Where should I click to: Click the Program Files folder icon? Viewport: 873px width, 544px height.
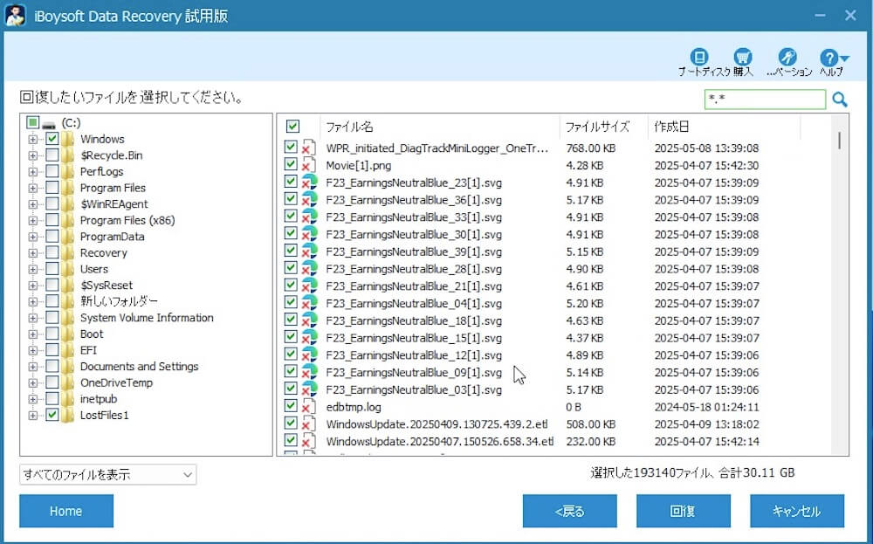click(x=67, y=188)
